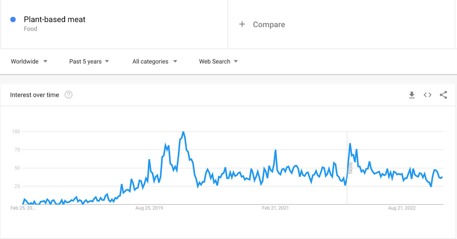Open the All categories dropdown
This screenshot has height=239, width=457.
pos(155,62)
